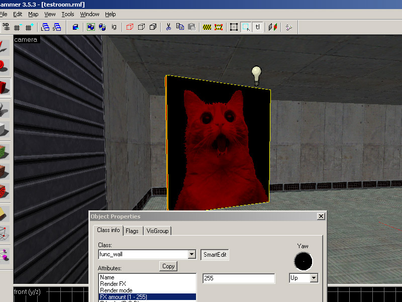Image resolution: width=402 pixels, height=302 pixels.
Task: Click the edit cordon bounds icon
Action: pyautogui.click(x=219, y=27)
